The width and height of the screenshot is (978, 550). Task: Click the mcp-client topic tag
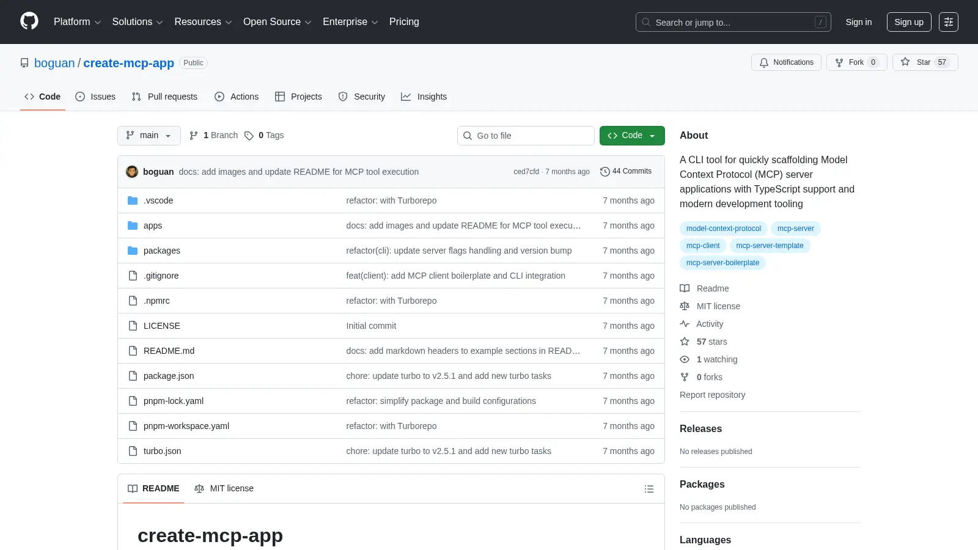703,246
